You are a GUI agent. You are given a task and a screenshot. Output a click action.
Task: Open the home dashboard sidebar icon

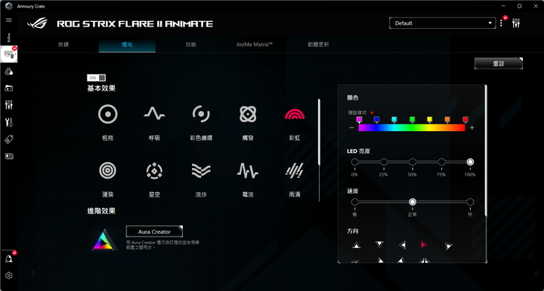pos(9,38)
